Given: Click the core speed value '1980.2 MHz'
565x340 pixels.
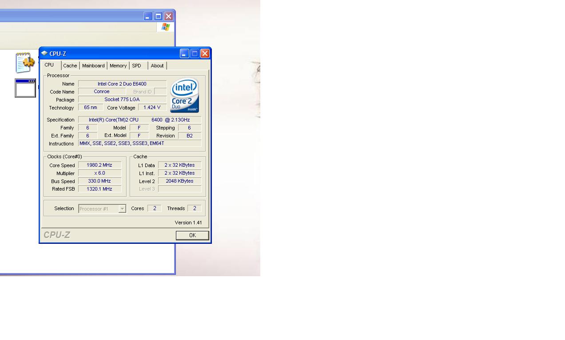Looking at the screenshot, I should click(99, 165).
